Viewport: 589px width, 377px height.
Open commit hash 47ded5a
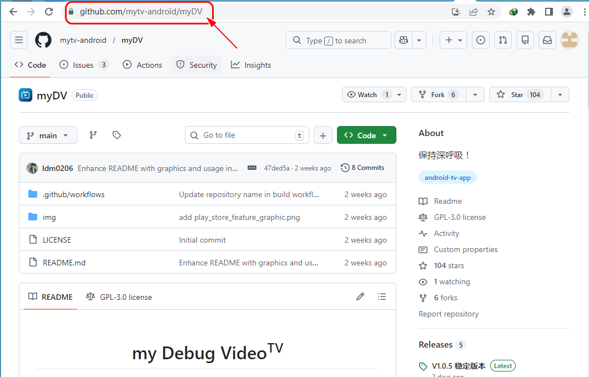[277, 168]
